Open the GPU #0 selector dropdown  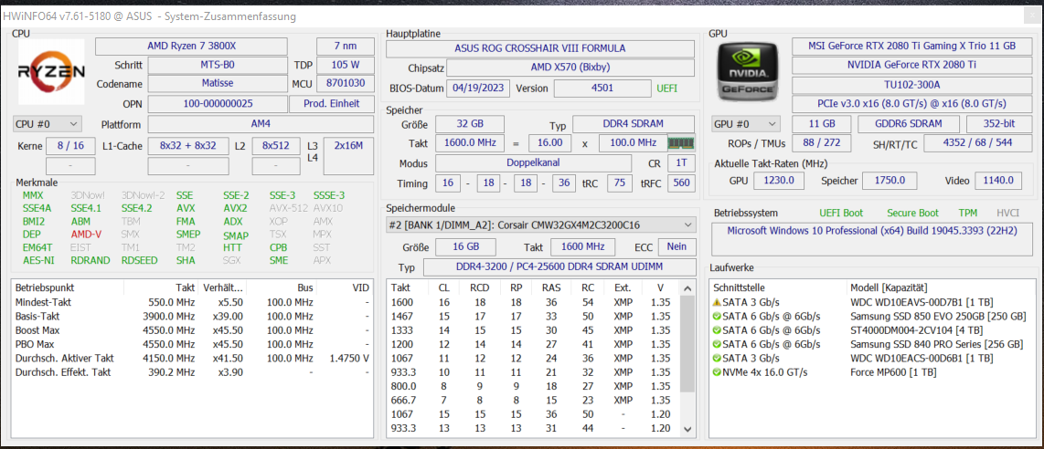coord(746,124)
